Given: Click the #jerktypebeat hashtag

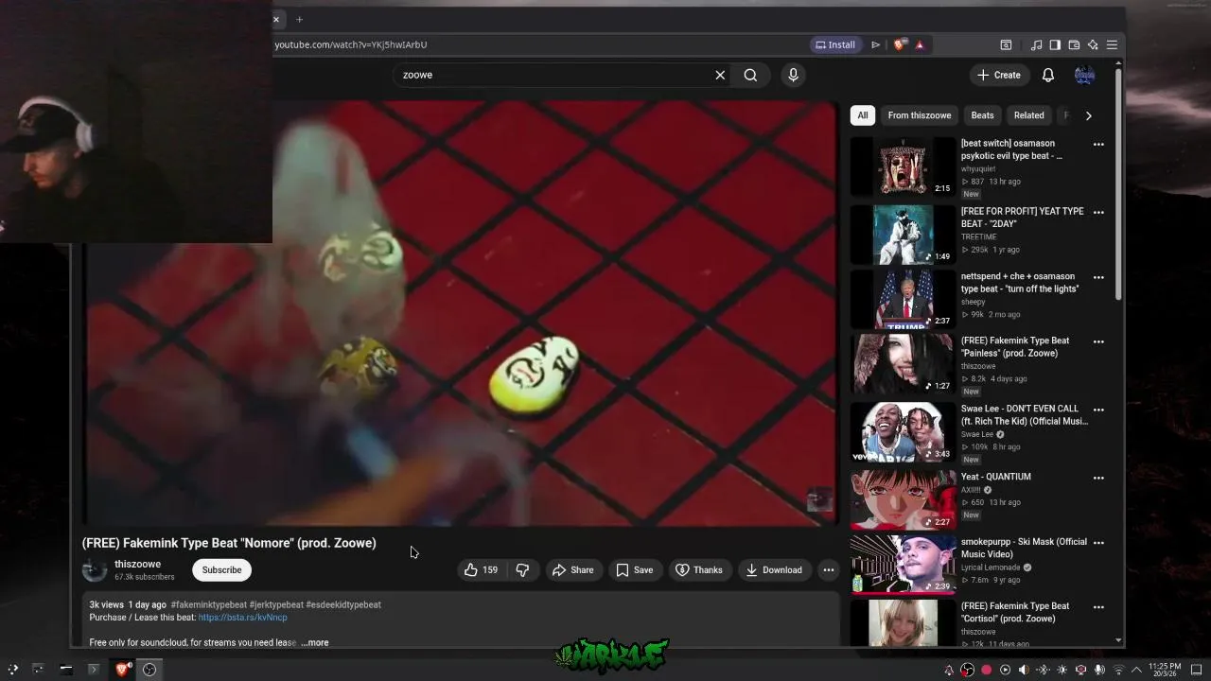Looking at the screenshot, I should [276, 604].
